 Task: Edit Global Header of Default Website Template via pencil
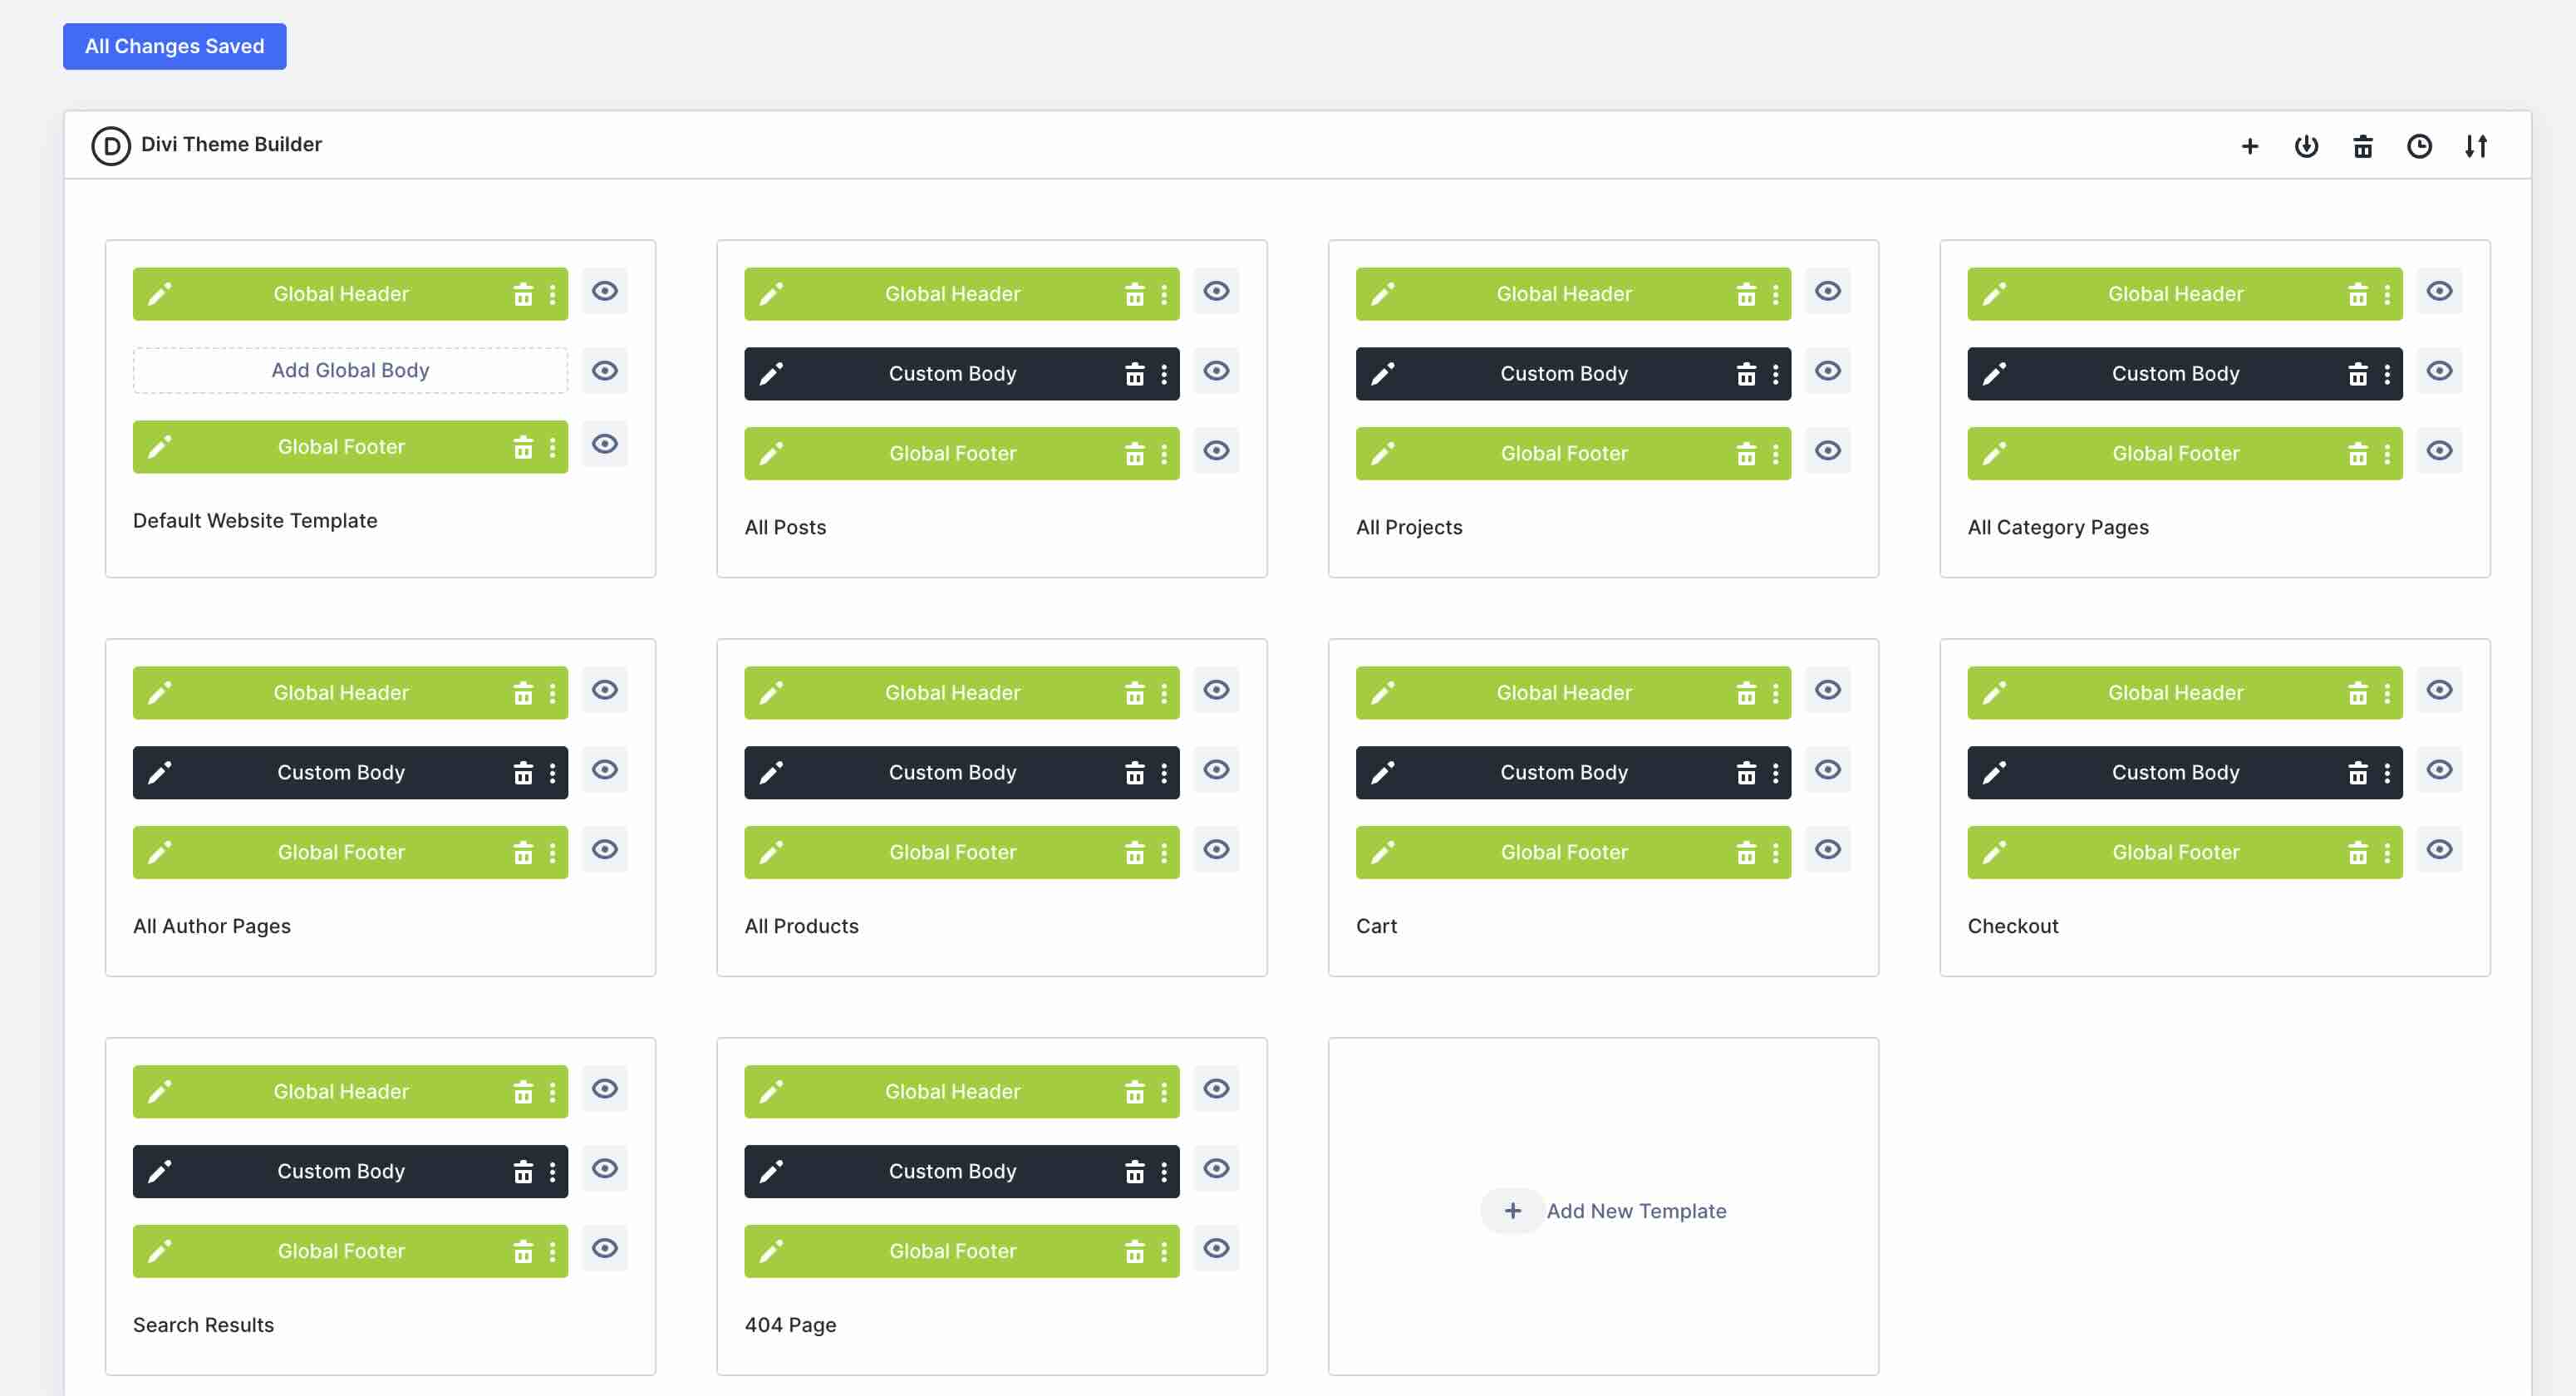(160, 293)
